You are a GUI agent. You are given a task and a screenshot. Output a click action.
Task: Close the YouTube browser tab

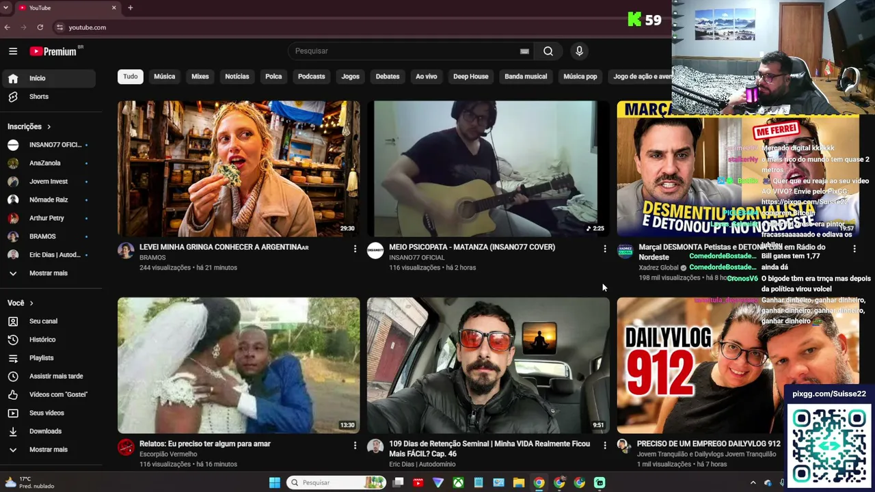[114, 8]
